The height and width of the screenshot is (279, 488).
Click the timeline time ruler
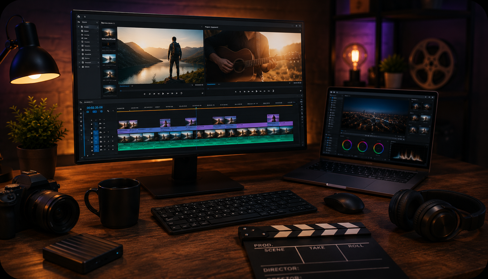point(205,106)
